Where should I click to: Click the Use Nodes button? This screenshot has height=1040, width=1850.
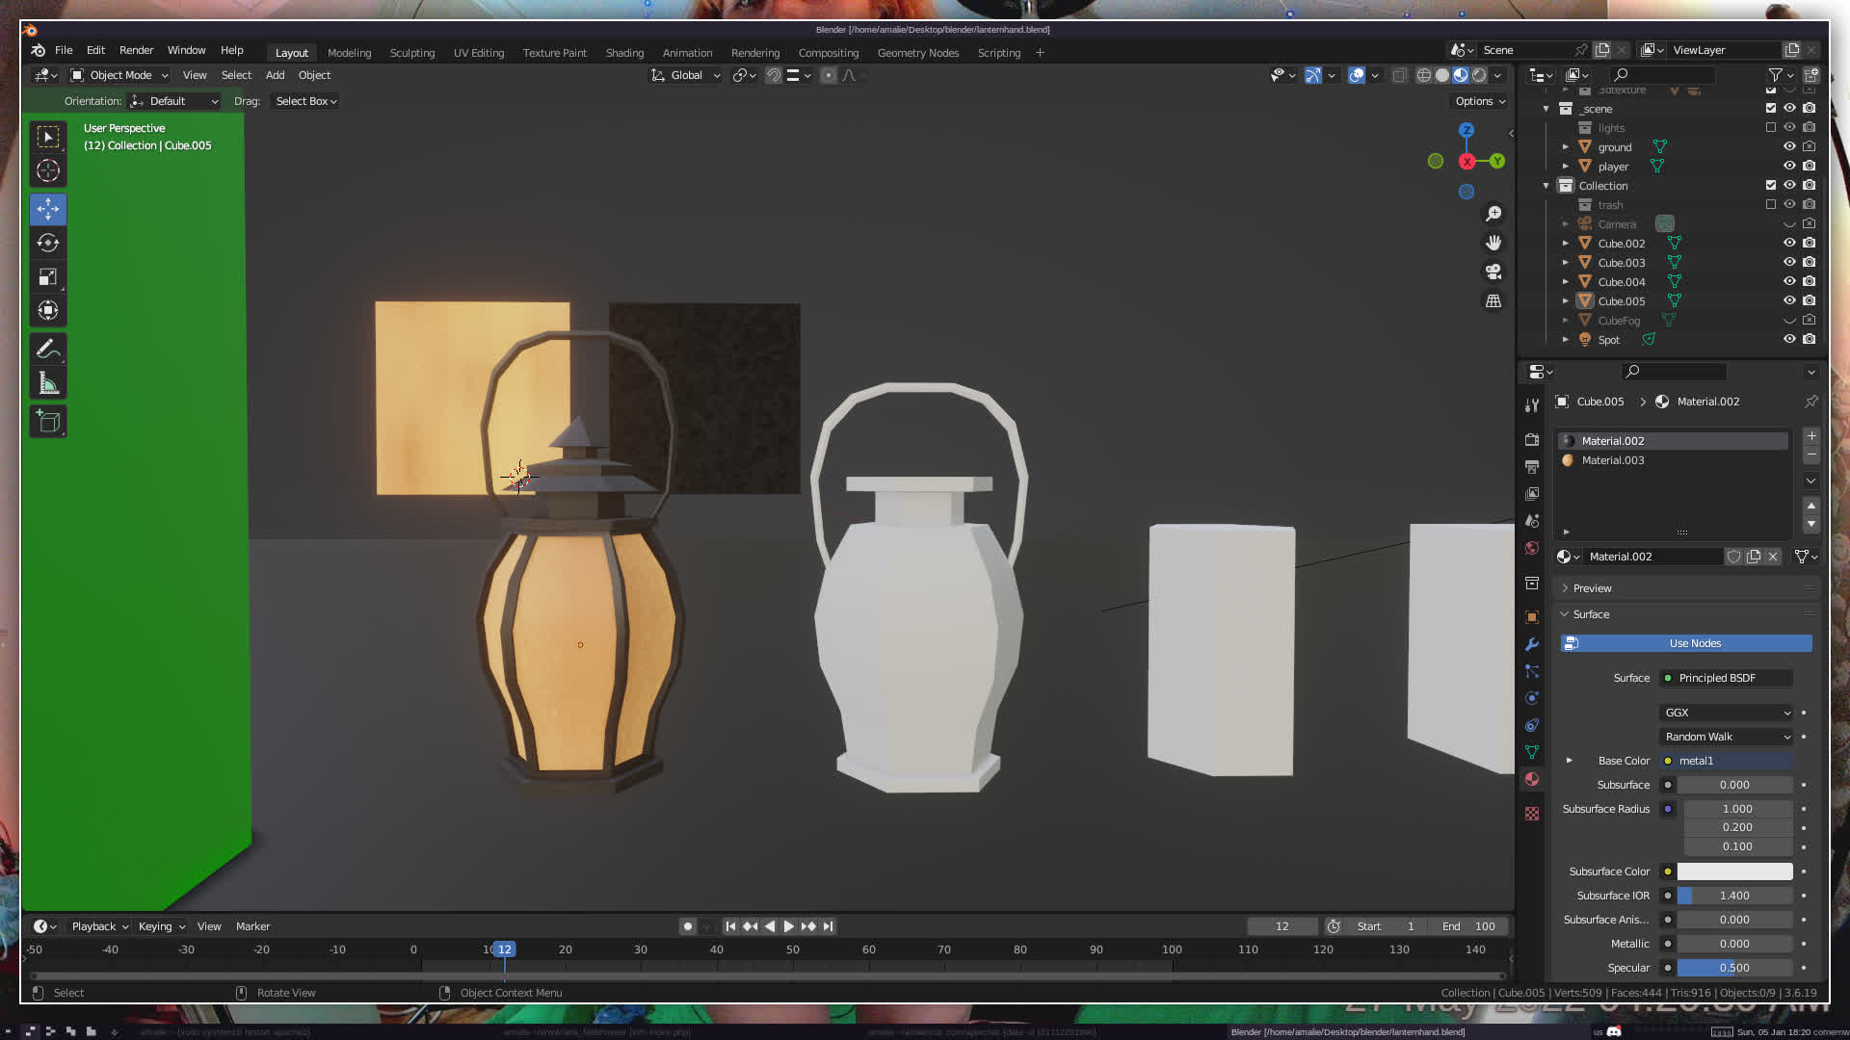[1694, 643]
